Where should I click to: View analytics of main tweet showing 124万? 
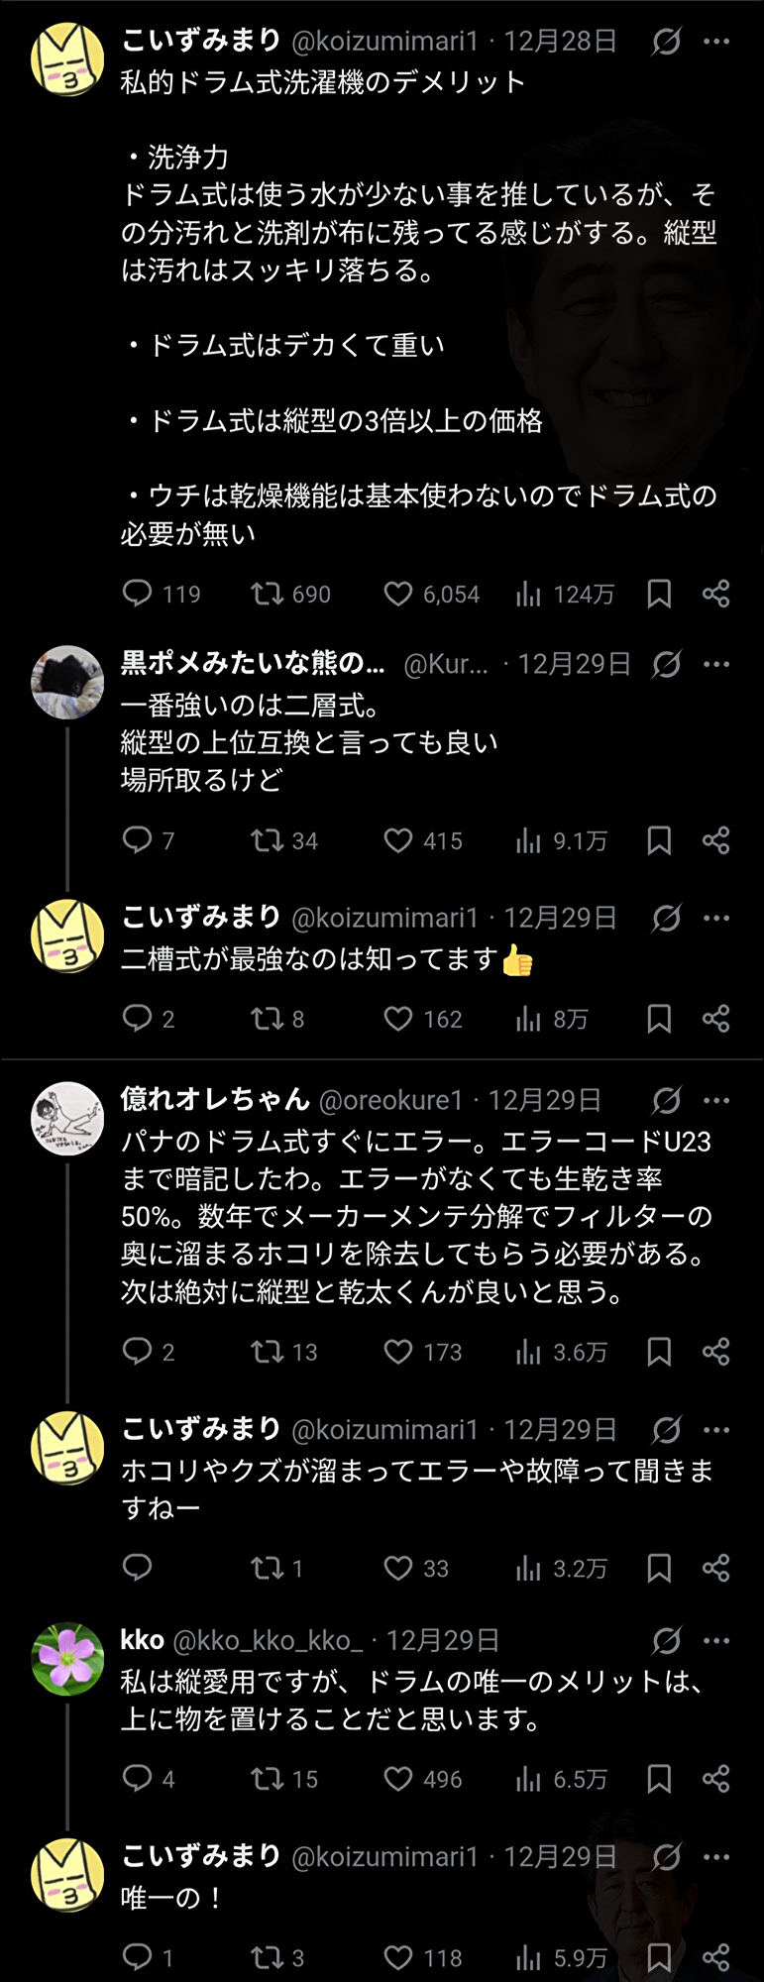point(529,594)
